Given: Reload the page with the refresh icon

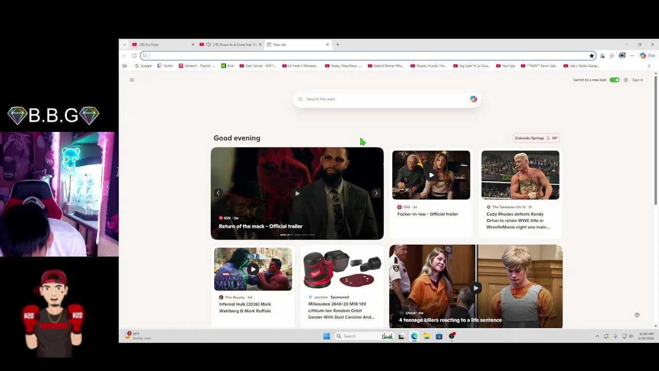Looking at the screenshot, I should (134, 56).
